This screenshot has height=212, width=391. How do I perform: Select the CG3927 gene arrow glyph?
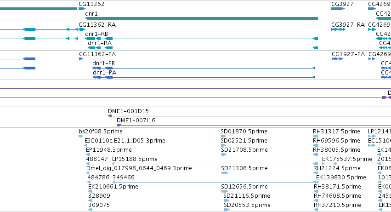pyautogui.click(x=338, y=9)
